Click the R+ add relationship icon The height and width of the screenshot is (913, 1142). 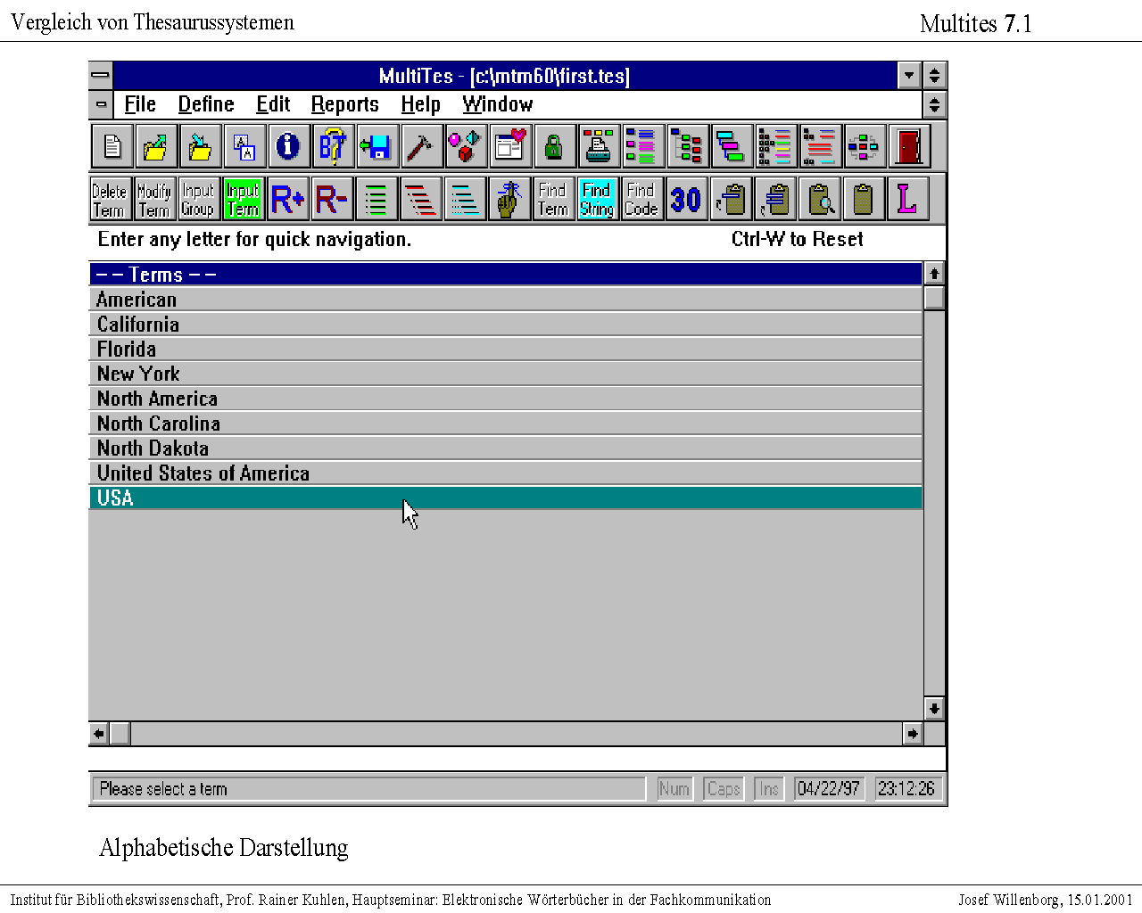coord(287,199)
